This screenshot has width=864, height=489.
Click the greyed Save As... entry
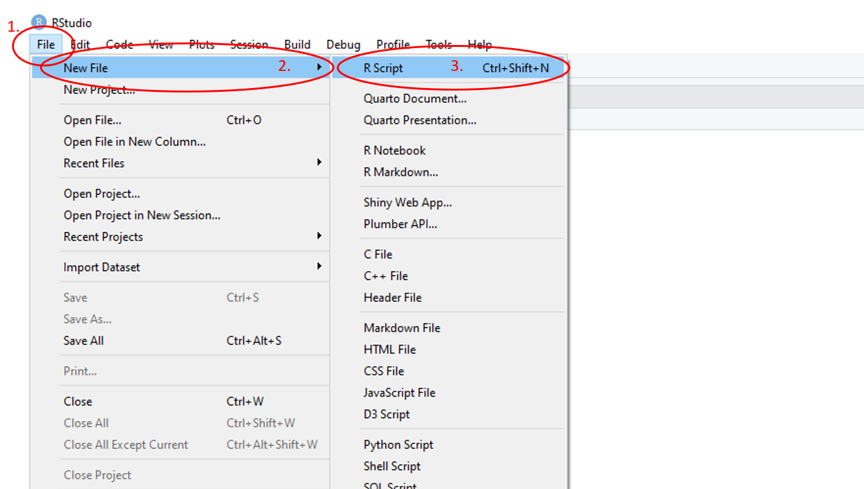coord(181,319)
